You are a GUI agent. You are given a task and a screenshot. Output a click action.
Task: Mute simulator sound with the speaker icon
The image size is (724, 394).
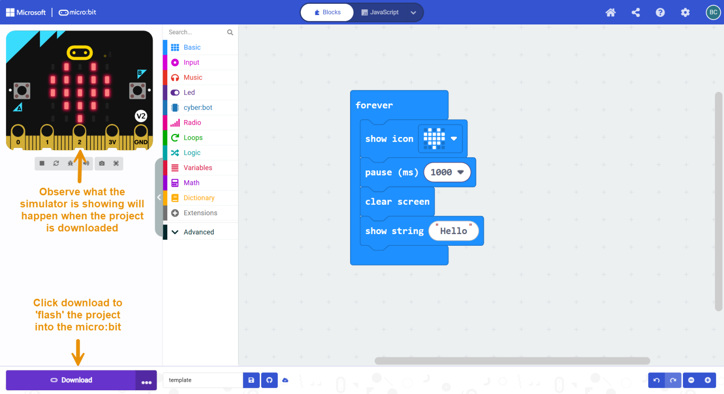86,163
